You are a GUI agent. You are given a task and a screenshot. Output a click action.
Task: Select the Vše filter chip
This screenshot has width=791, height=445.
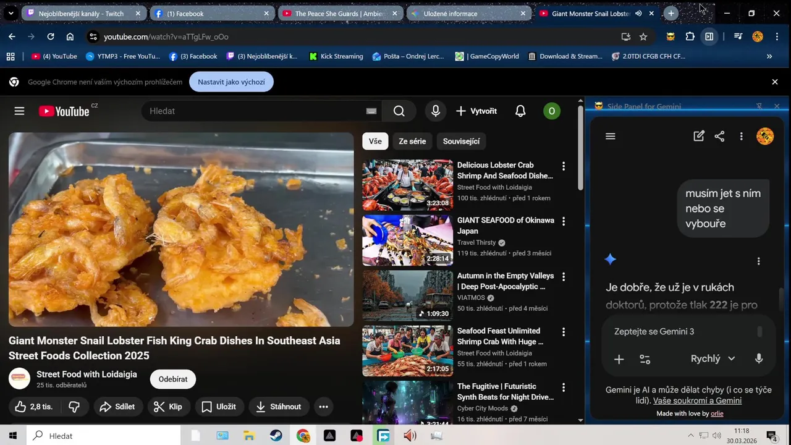pyautogui.click(x=375, y=142)
